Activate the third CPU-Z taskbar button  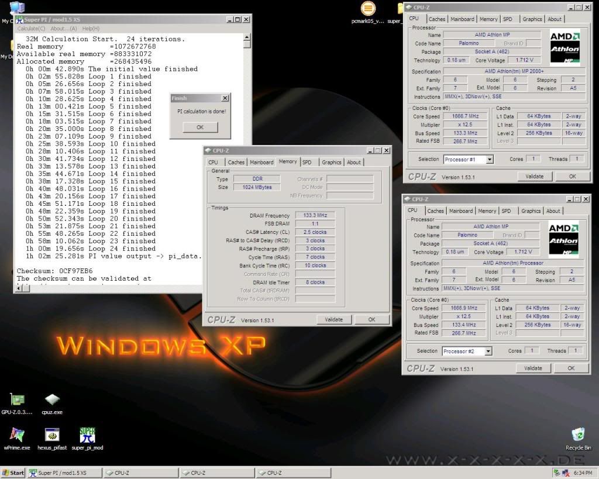pos(293,473)
